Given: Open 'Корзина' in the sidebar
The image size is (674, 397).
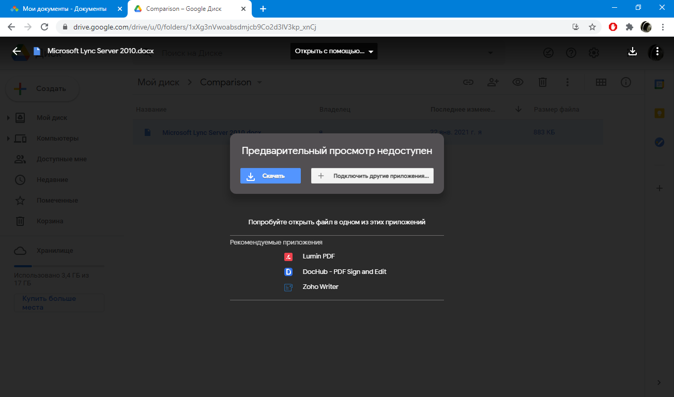Looking at the screenshot, I should (50, 221).
